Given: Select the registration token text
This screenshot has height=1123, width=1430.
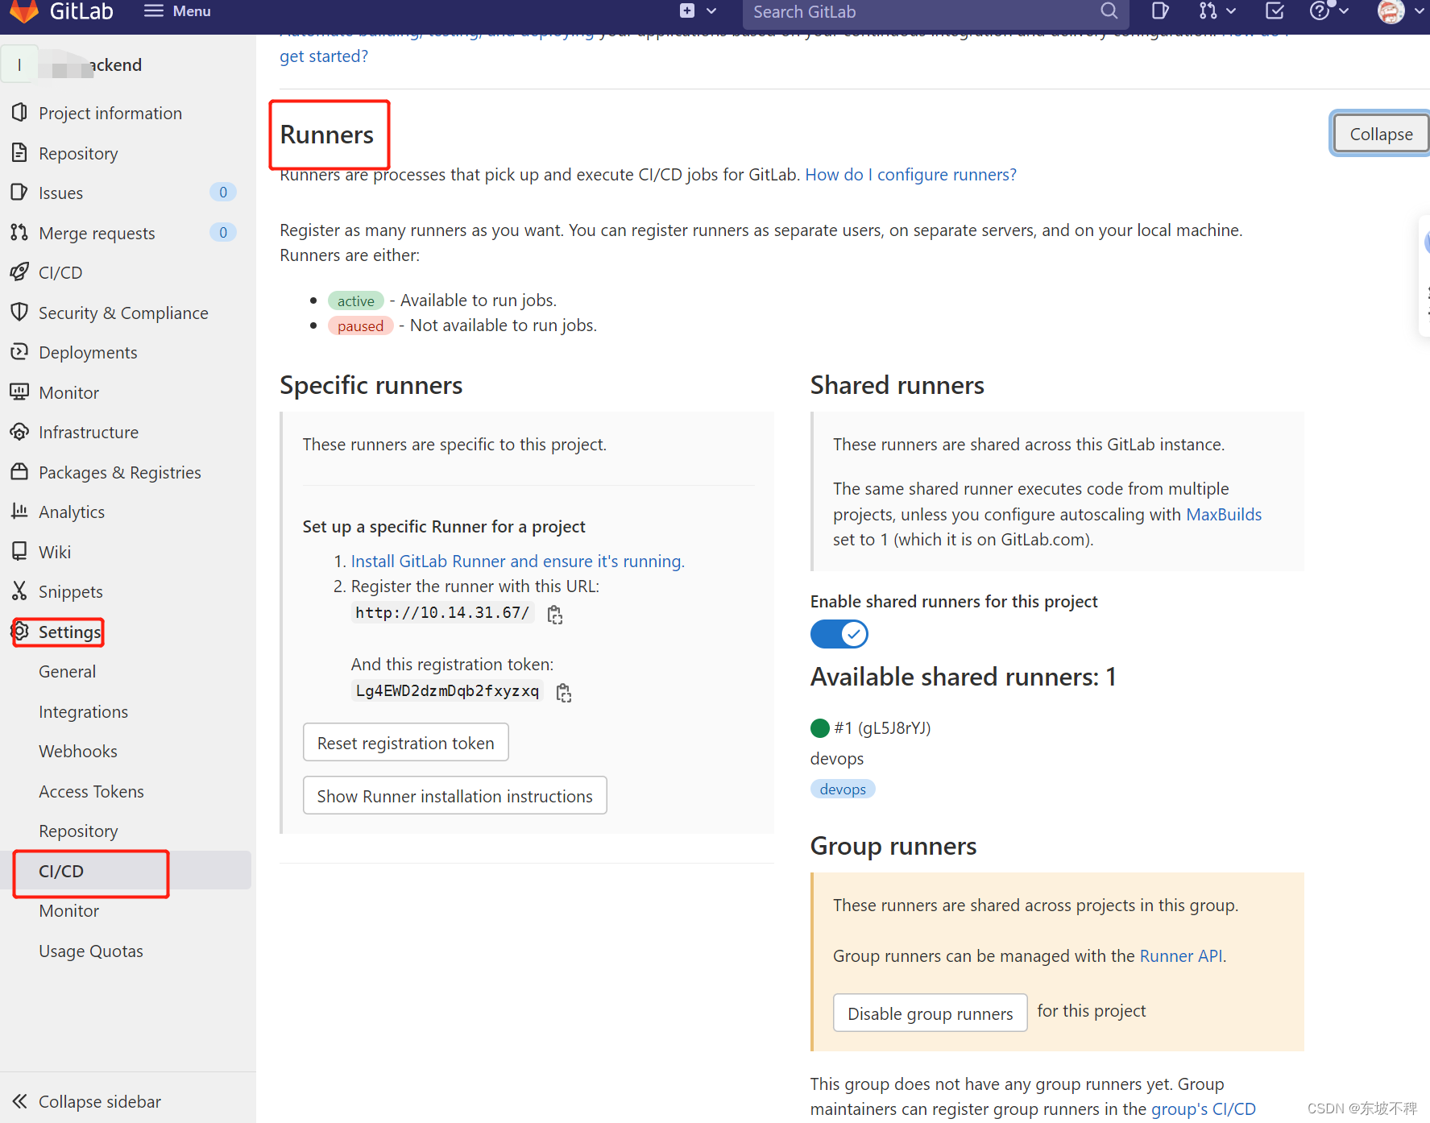Looking at the screenshot, I should click(x=447, y=691).
